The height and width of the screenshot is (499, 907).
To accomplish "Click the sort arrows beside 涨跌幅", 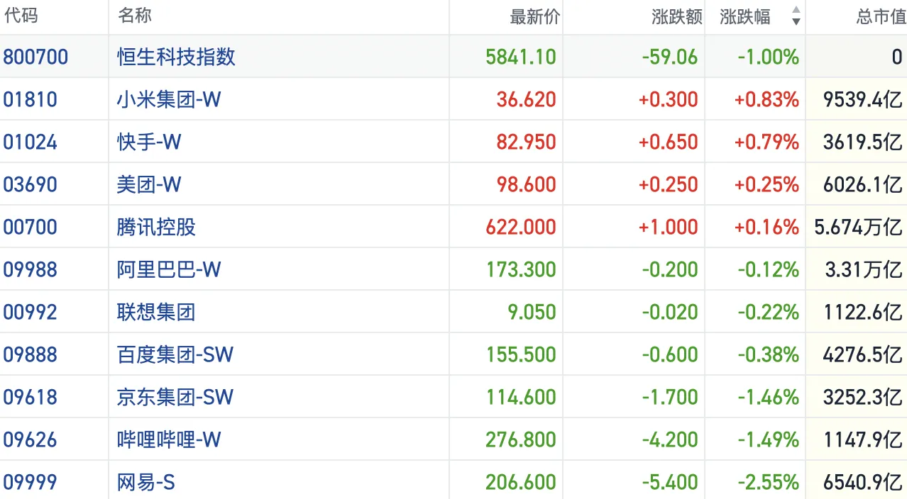I will (x=796, y=16).
